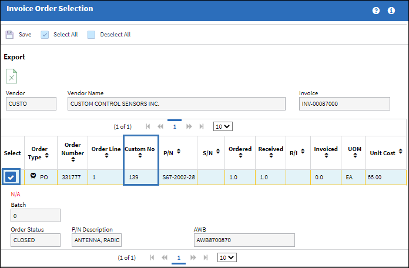Sort by Received column arrows

[x=271, y=155]
